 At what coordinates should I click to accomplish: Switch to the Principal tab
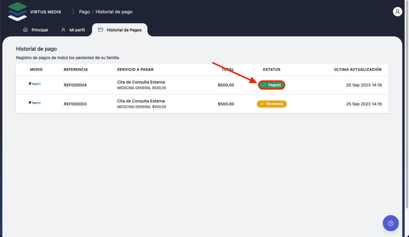[x=40, y=30]
